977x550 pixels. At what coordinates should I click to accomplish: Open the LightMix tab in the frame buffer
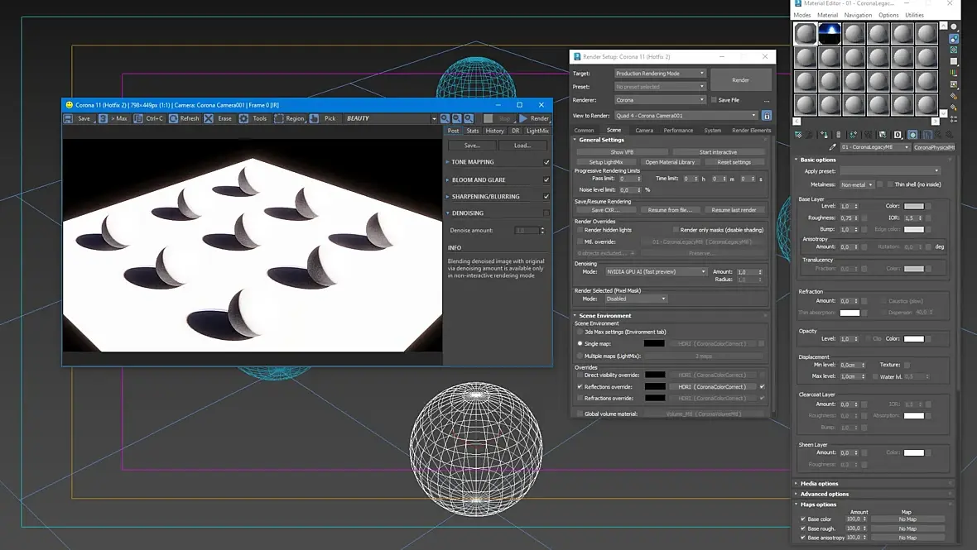[x=537, y=131]
